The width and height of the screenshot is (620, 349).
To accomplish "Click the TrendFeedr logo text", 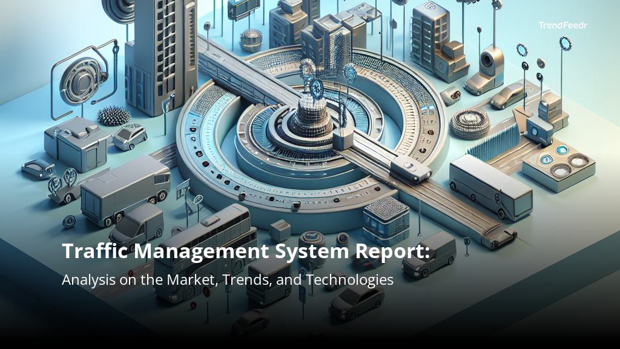I will 563,25.
